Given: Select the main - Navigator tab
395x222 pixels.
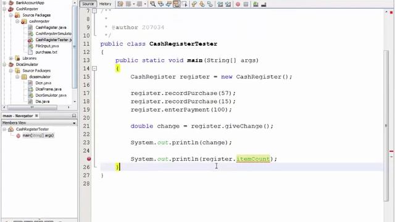Looking at the screenshot, I should coord(18,116).
